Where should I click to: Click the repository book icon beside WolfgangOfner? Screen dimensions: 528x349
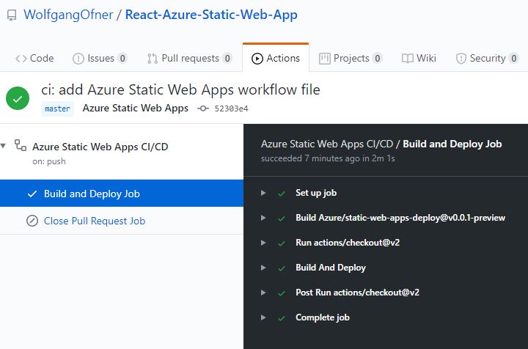point(10,15)
